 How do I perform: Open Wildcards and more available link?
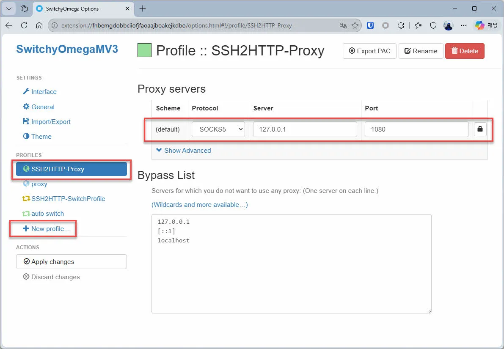pyautogui.click(x=200, y=205)
